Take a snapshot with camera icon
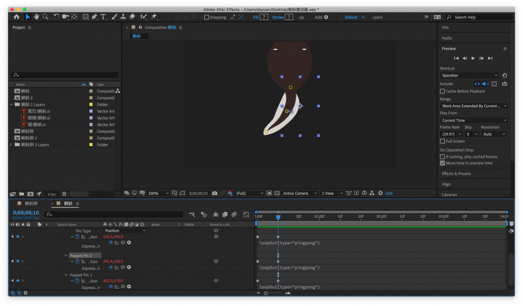The width and height of the screenshot is (523, 306). [215, 193]
